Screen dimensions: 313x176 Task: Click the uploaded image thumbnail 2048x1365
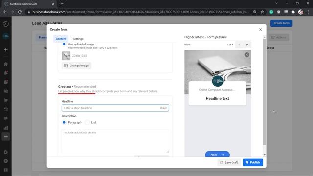(66, 56)
